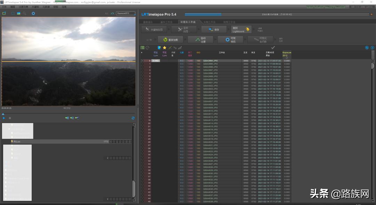Select the magnifier zoom icon in the preview toolbar
Image resolution: width=376 pixels, height=205 pixels.
(24, 14)
